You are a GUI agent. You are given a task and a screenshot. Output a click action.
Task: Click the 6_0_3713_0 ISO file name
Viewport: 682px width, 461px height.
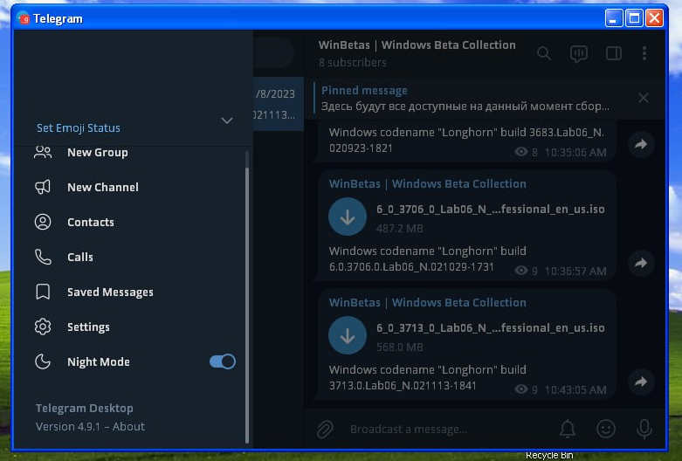[x=490, y=328]
